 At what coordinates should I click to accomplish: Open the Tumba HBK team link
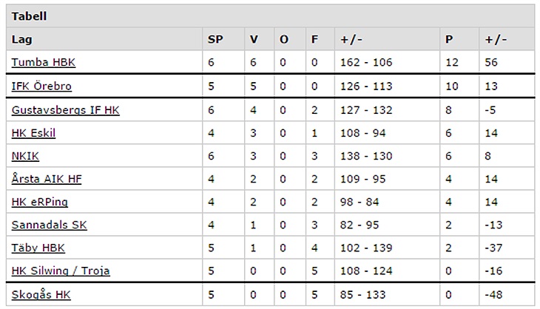click(x=43, y=62)
